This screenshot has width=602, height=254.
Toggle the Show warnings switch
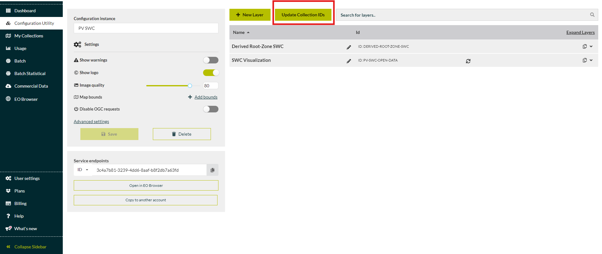pyautogui.click(x=211, y=60)
